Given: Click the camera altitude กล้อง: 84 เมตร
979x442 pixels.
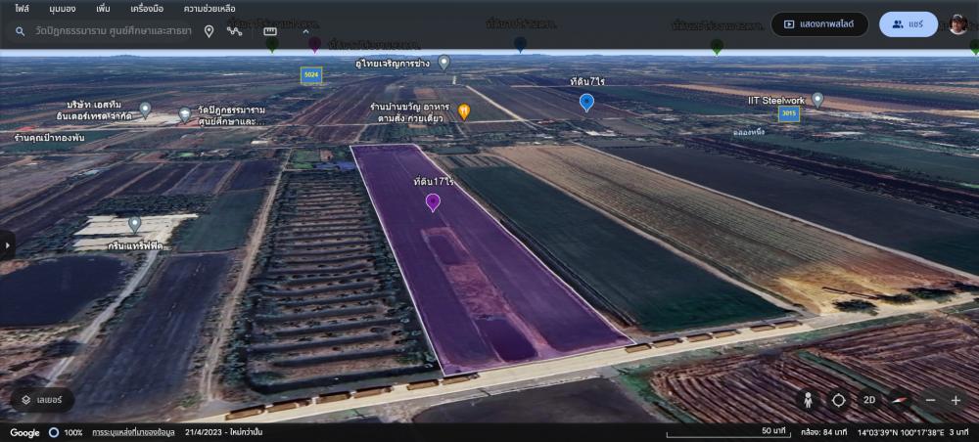Looking at the screenshot, I should tap(823, 432).
